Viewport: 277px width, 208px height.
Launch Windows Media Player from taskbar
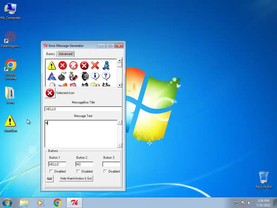click(x=41, y=203)
